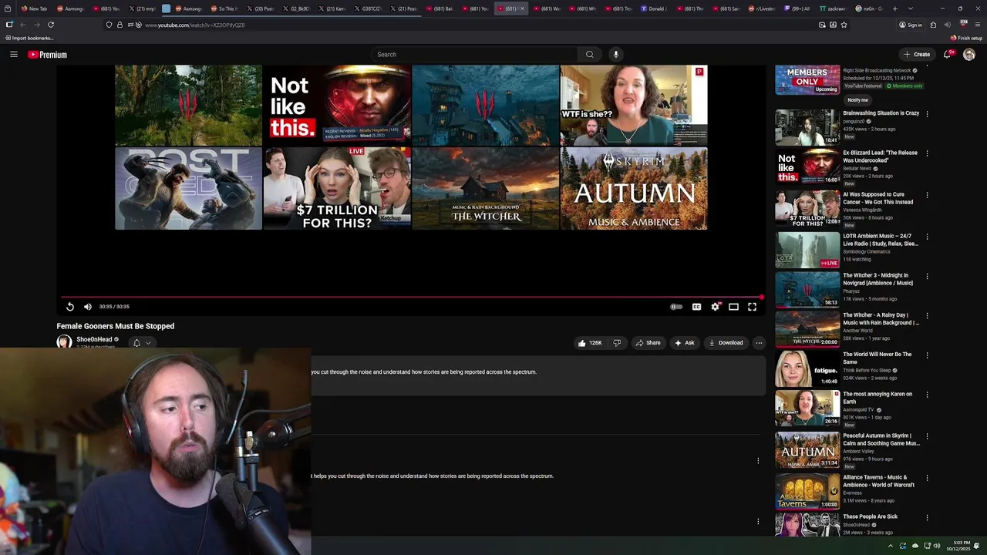Play endscreen Skyrim Autumn Music & Ambience
The width and height of the screenshot is (987, 555).
coord(634,189)
